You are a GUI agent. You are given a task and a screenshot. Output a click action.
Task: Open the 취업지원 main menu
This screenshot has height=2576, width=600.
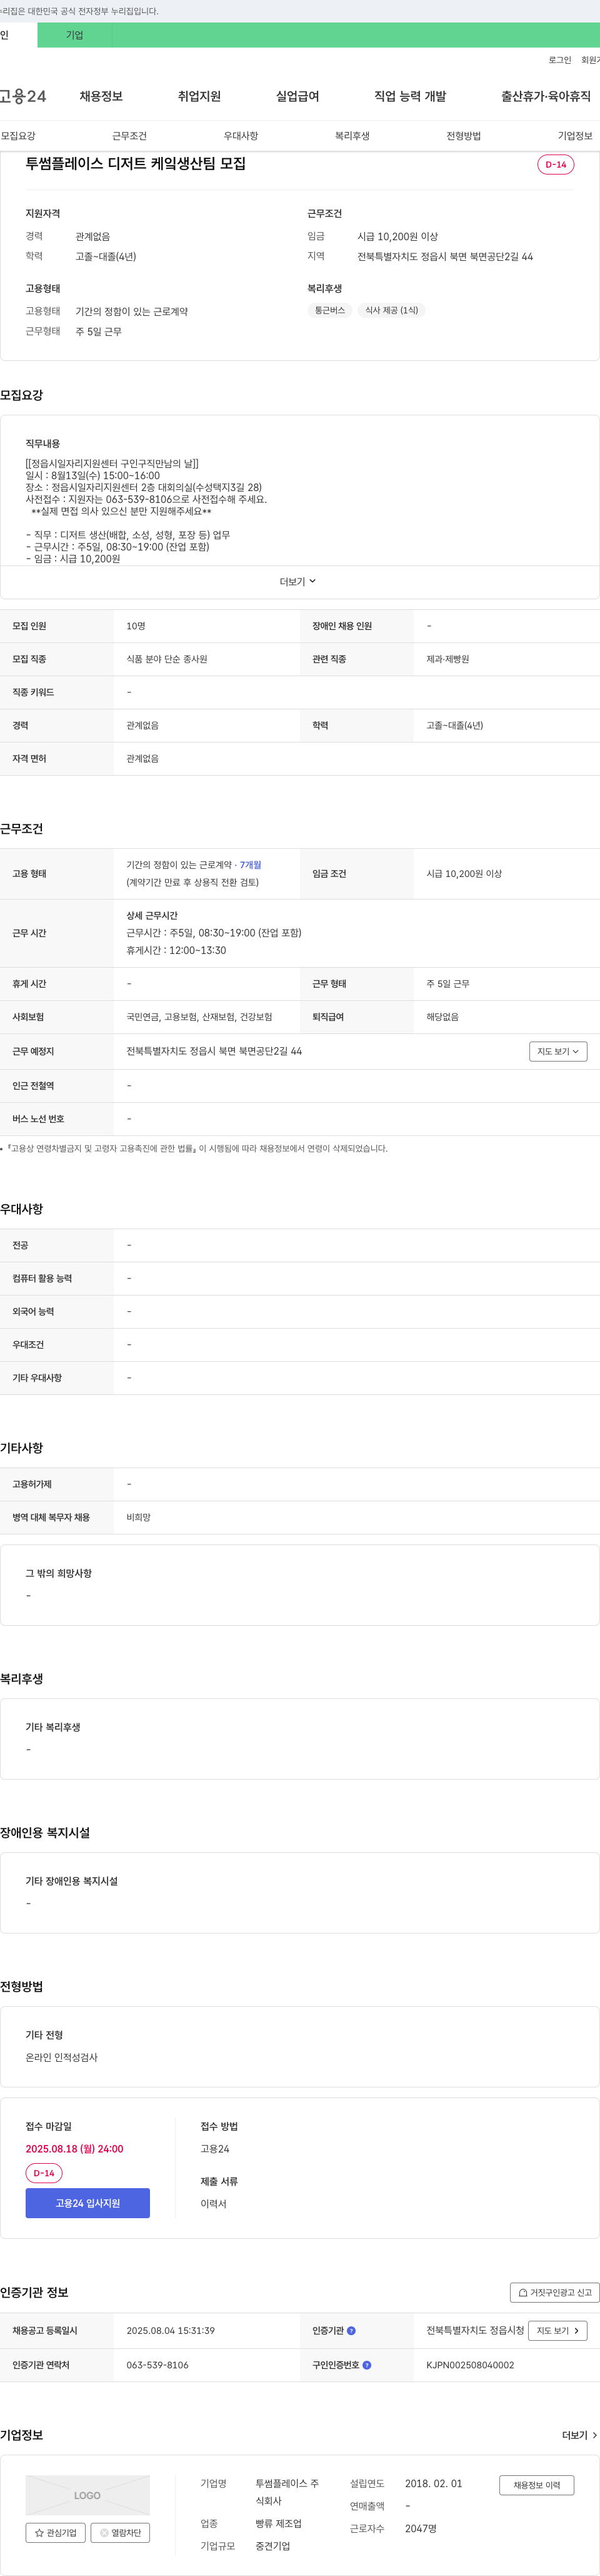[199, 96]
